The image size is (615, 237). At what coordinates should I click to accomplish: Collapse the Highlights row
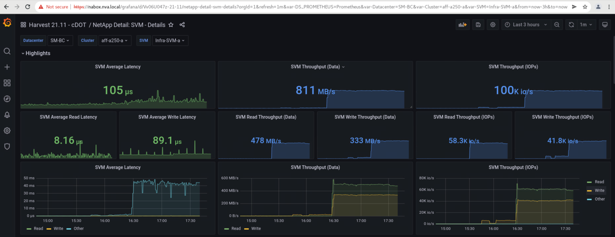(36, 53)
